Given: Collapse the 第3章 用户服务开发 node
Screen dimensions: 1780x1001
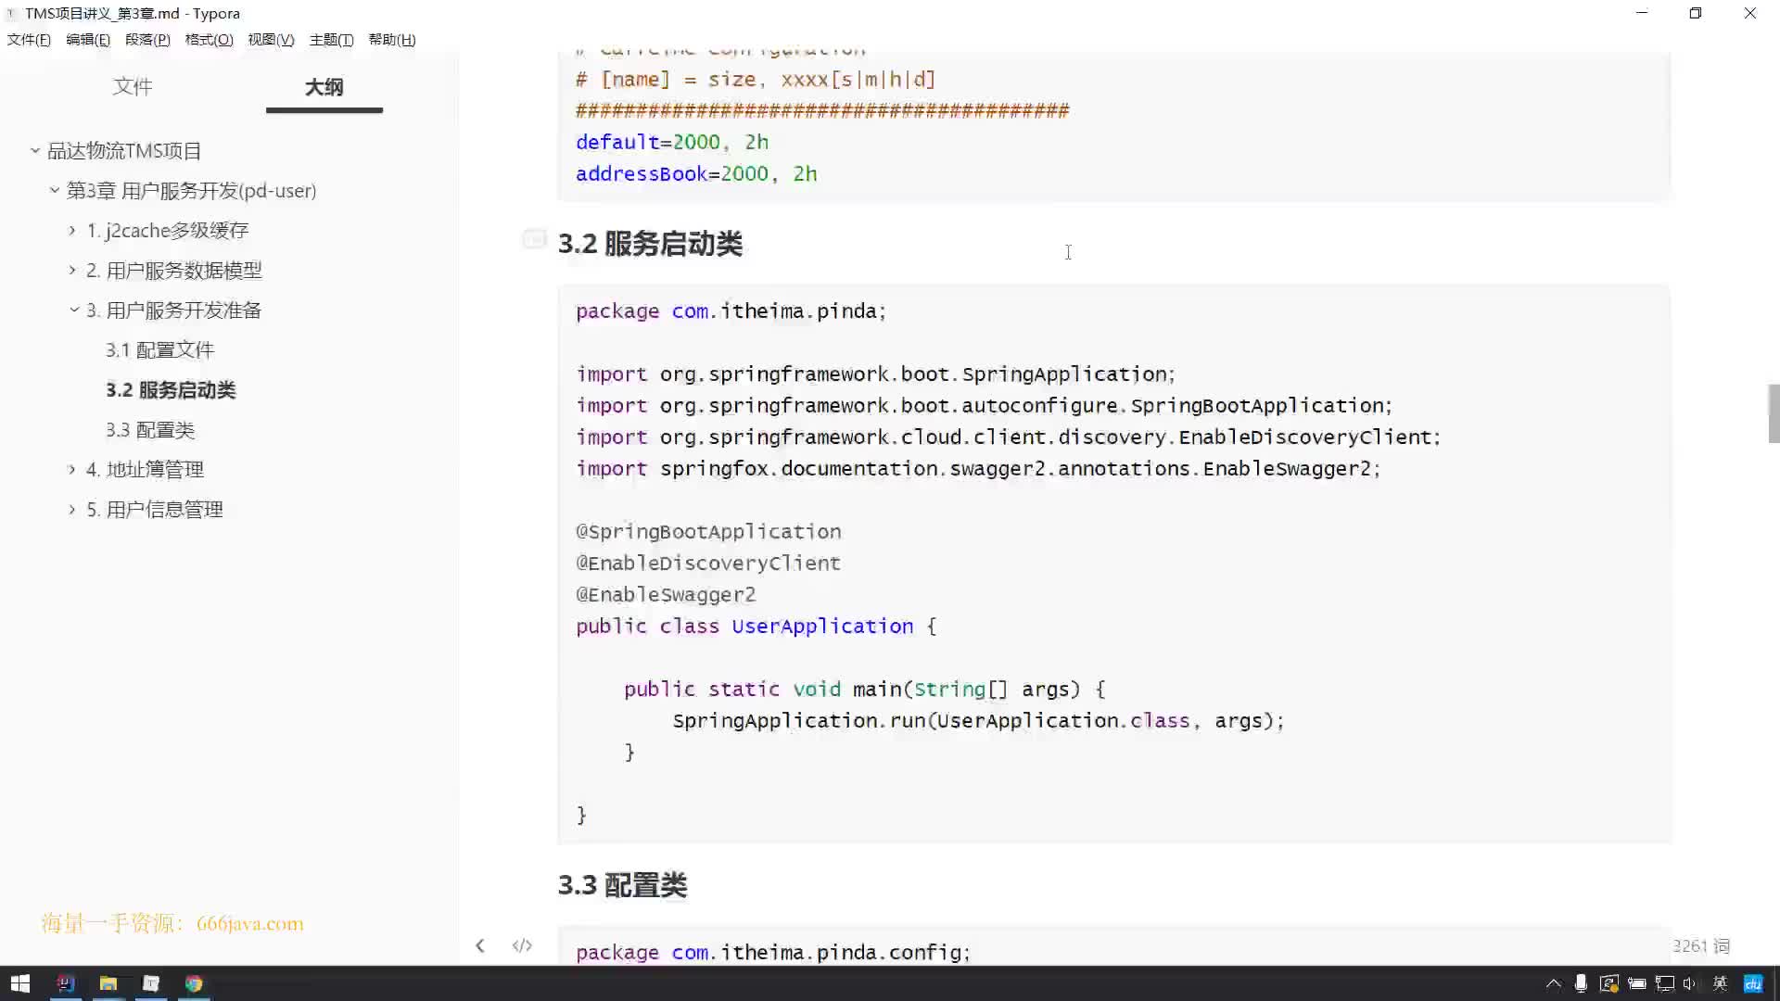Looking at the screenshot, I should (x=55, y=190).
